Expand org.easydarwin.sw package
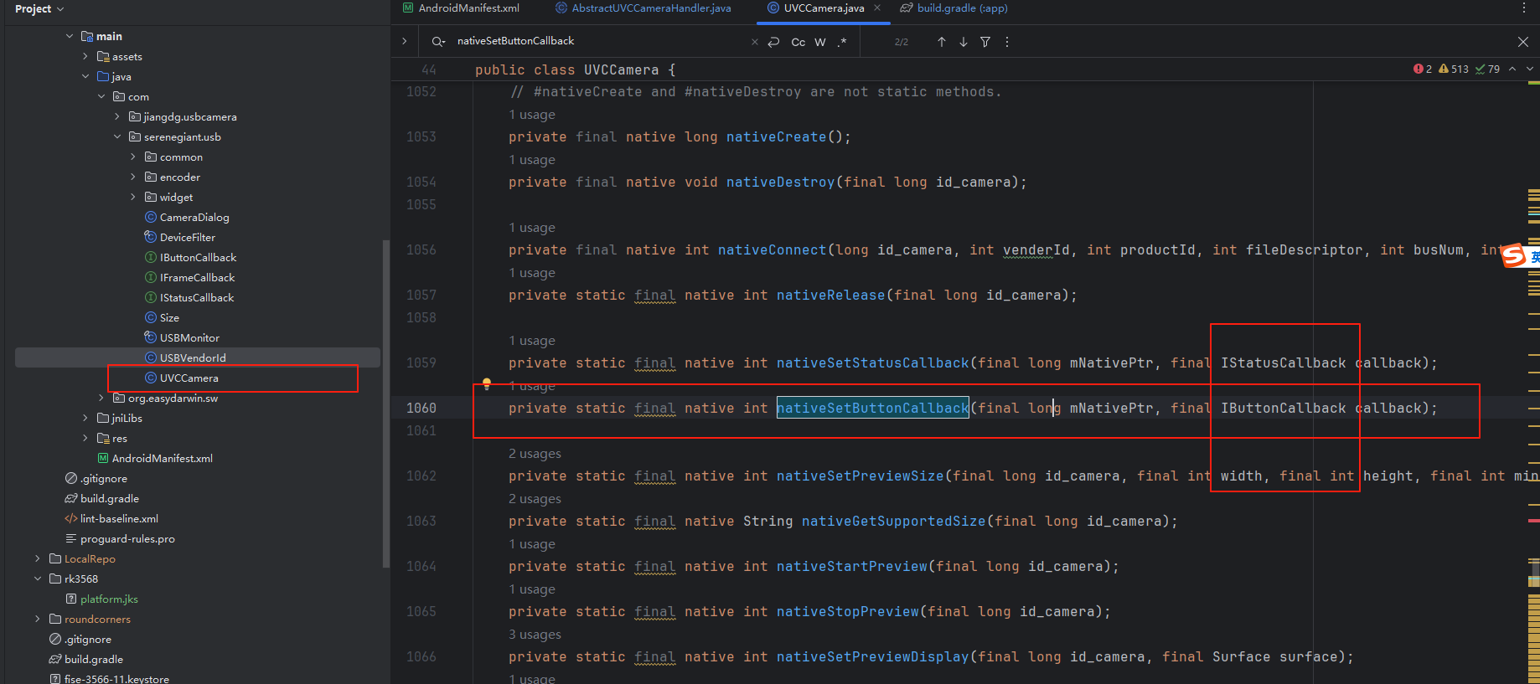This screenshot has width=1540, height=684. (101, 399)
